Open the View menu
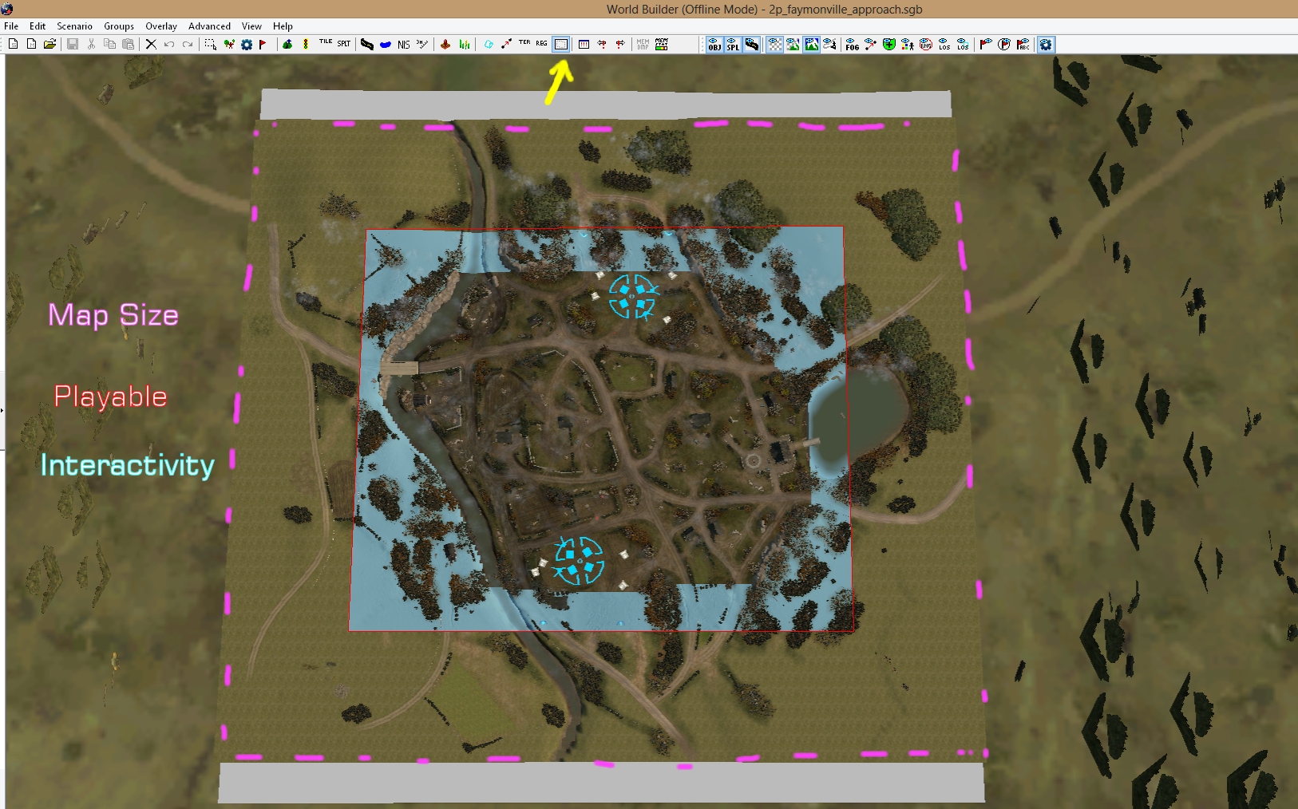Image resolution: width=1298 pixels, height=809 pixels. coord(251,26)
